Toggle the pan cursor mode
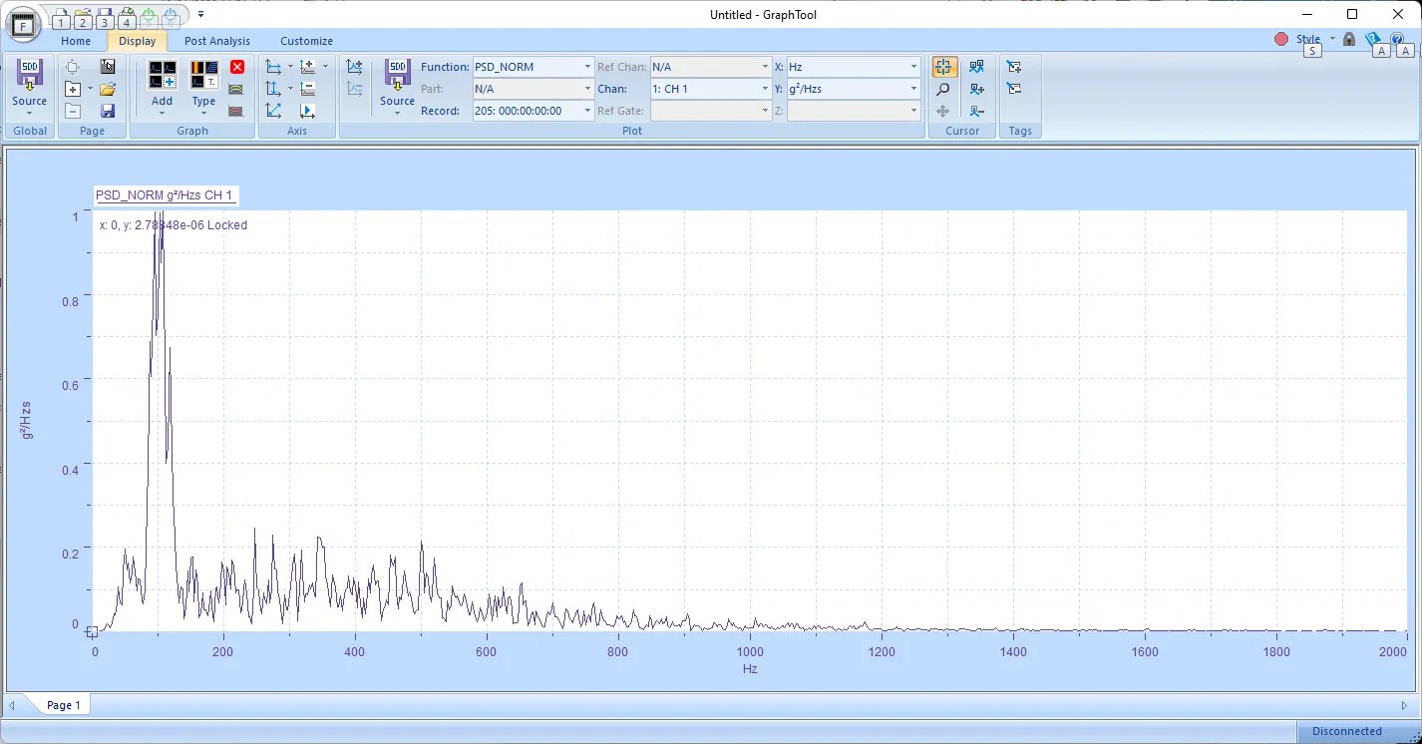 [x=943, y=111]
